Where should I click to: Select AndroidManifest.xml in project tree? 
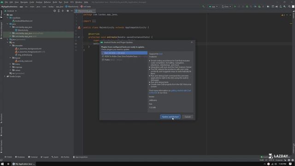click(23, 21)
